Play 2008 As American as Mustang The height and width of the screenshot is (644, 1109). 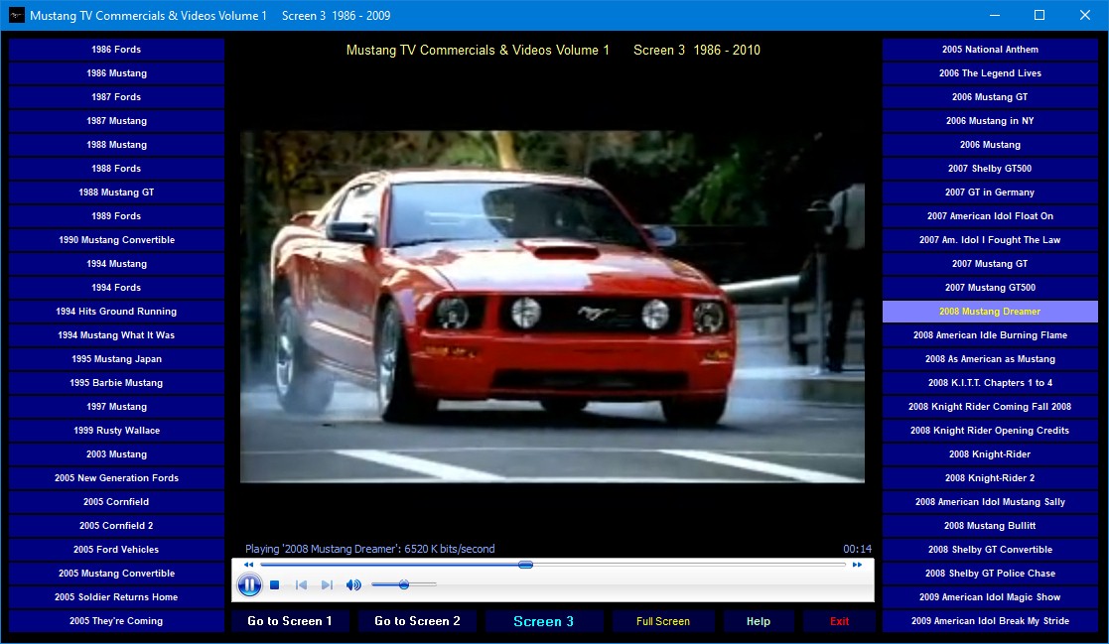pyautogui.click(x=990, y=359)
